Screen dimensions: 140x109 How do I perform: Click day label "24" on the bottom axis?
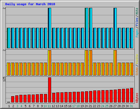(103, 106)
